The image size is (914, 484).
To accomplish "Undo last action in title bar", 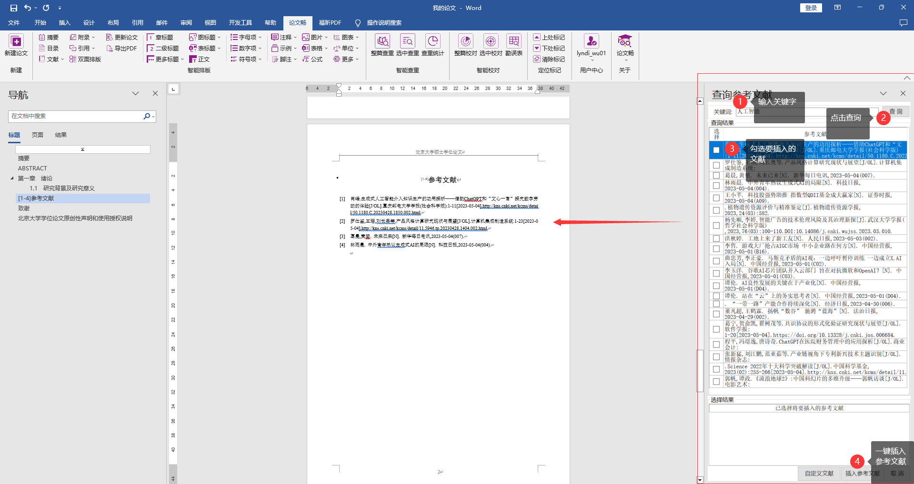I will click(x=28, y=8).
